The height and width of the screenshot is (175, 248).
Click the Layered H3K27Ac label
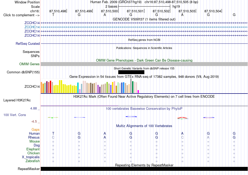pyautogui.click(x=17, y=100)
